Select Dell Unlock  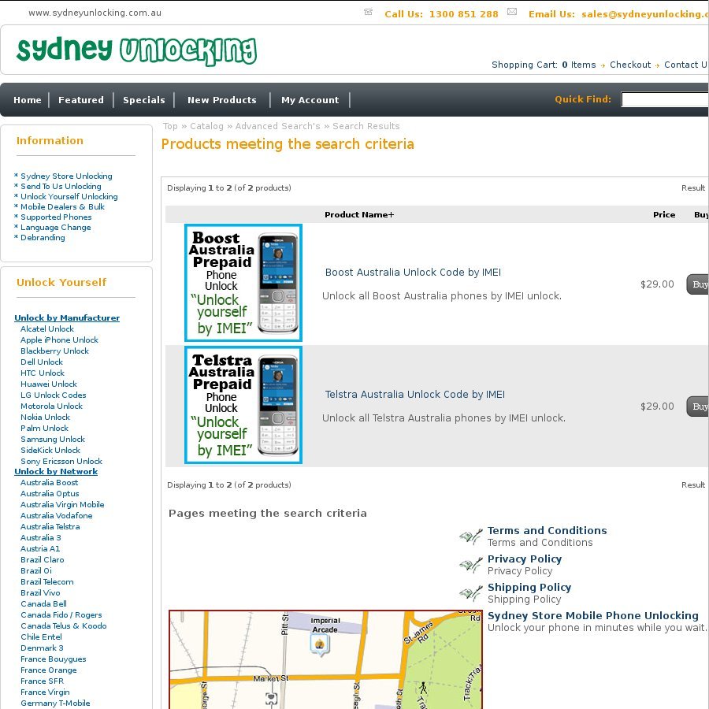(42, 362)
